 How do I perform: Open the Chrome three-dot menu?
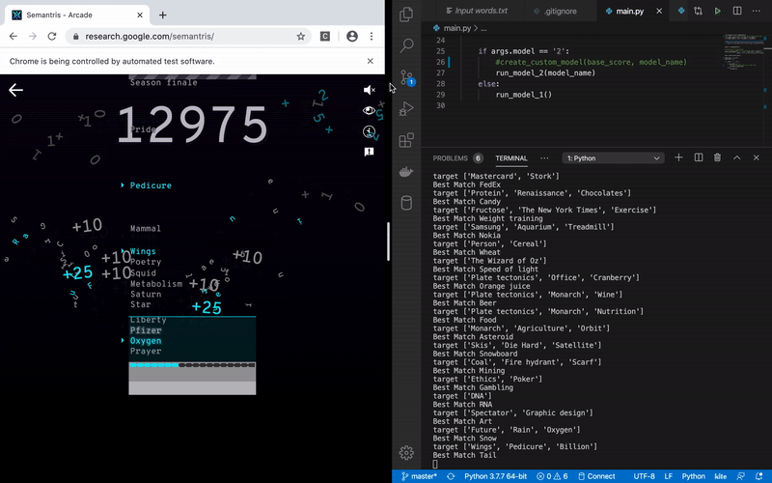pyautogui.click(x=372, y=36)
